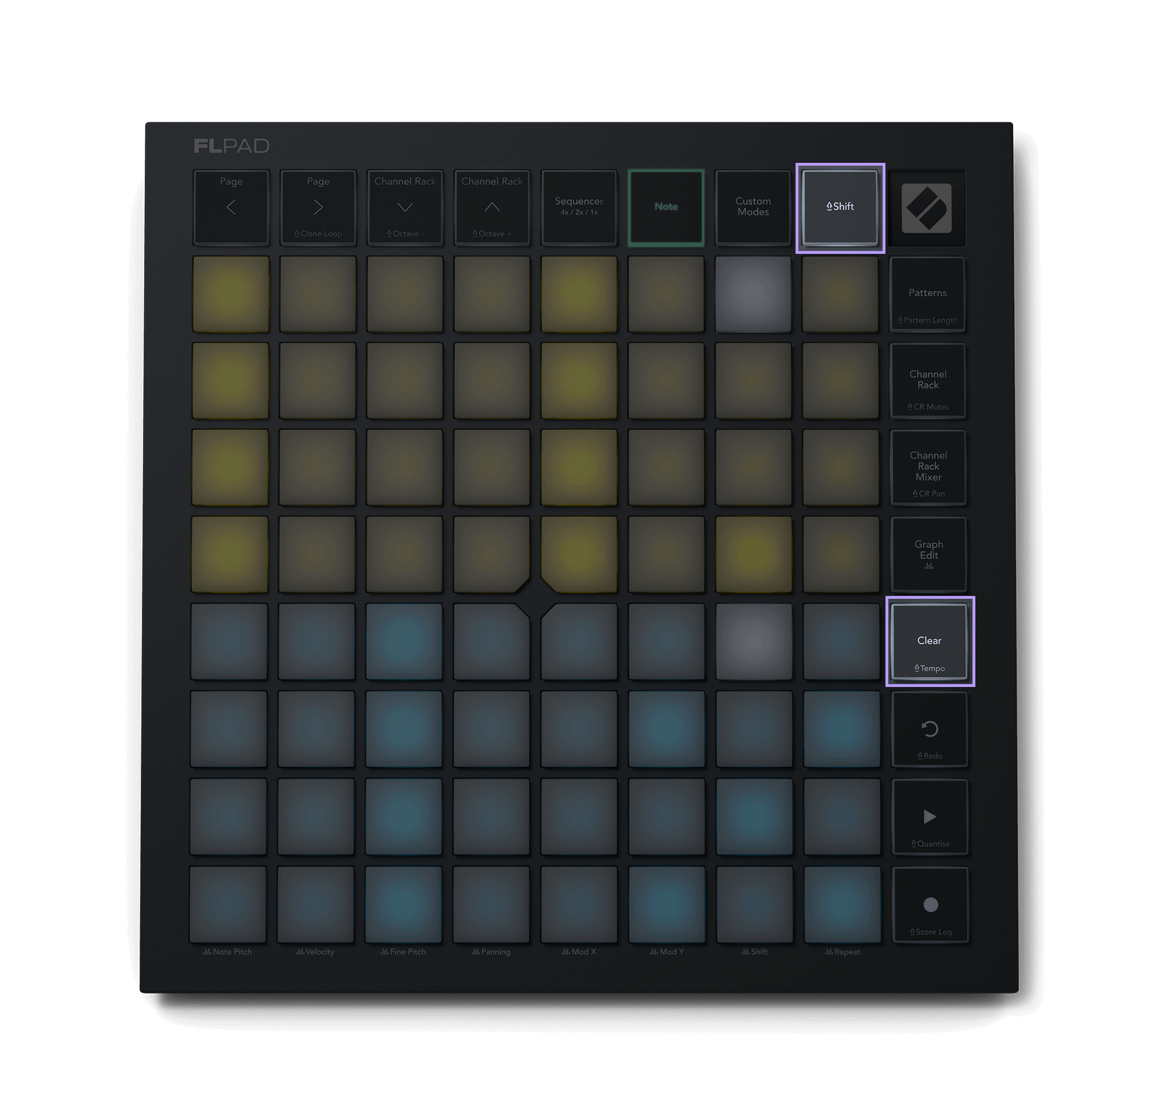
Task: Tap the pad above Note Pitch label
Action: (228, 904)
